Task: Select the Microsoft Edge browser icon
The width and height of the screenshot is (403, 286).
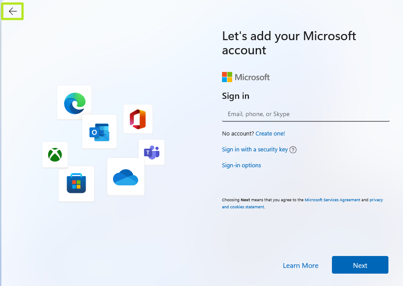Action: coord(74,103)
